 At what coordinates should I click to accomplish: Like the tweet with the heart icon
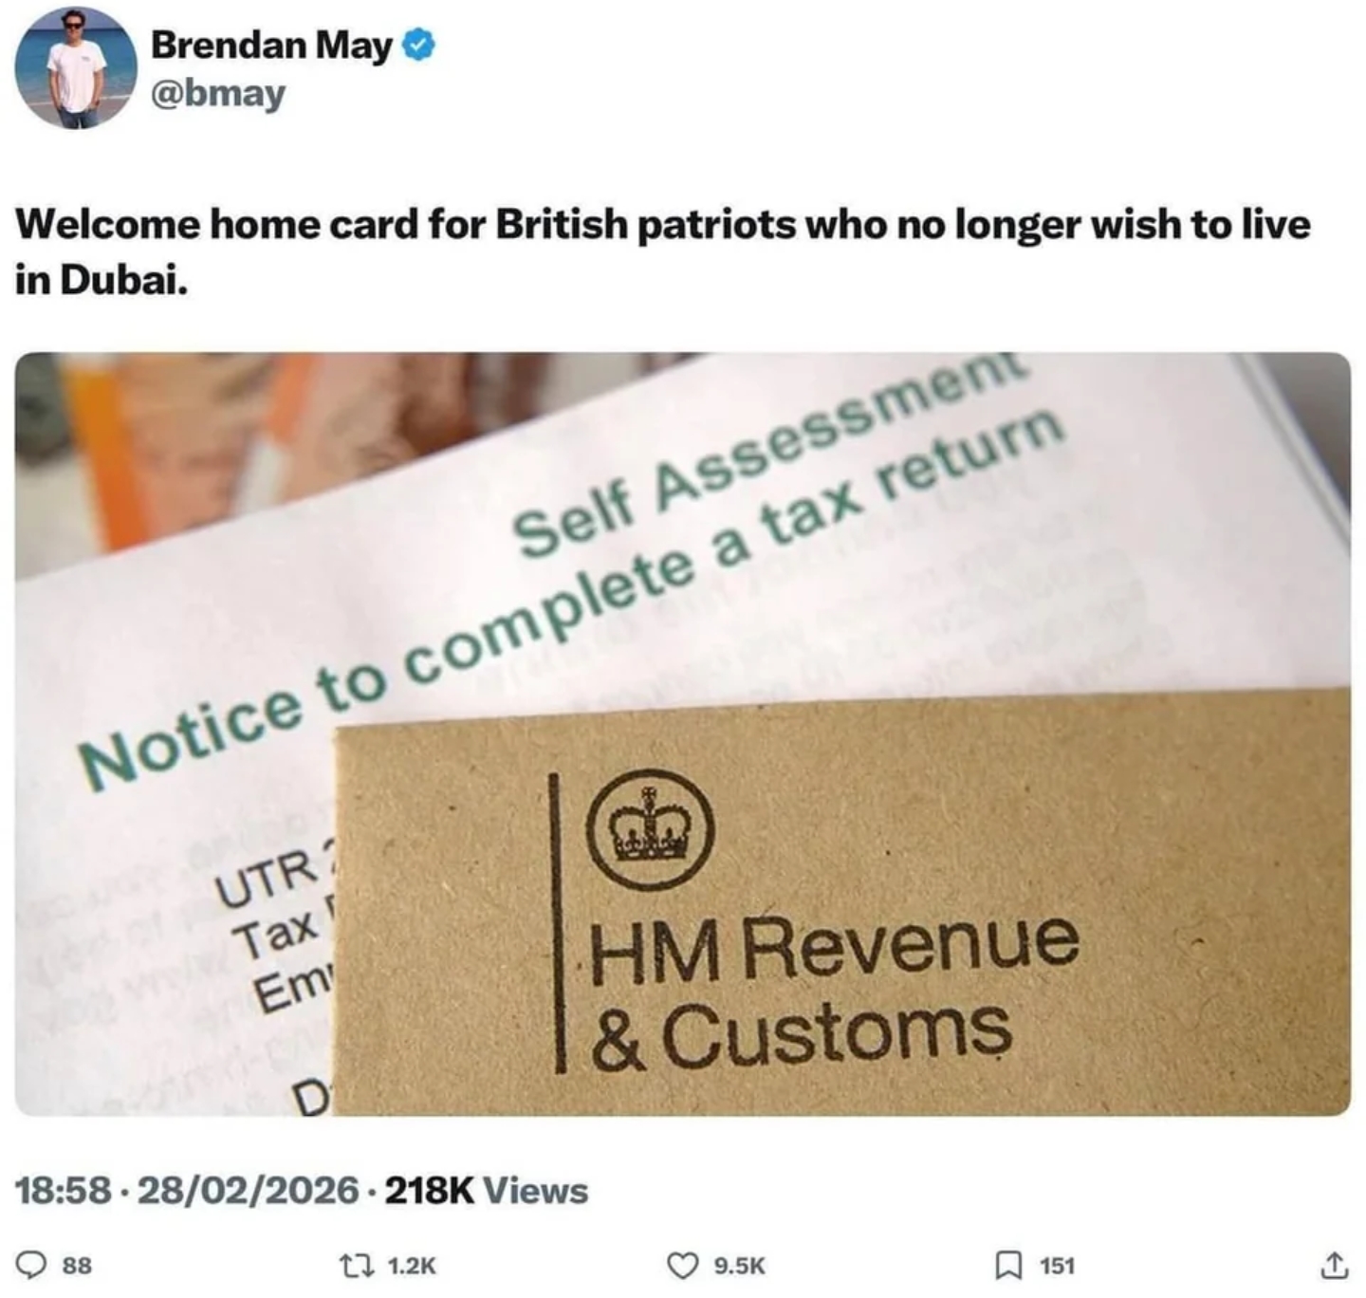tap(682, 1266)
